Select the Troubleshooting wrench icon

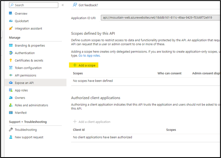[x=11, y=130]
